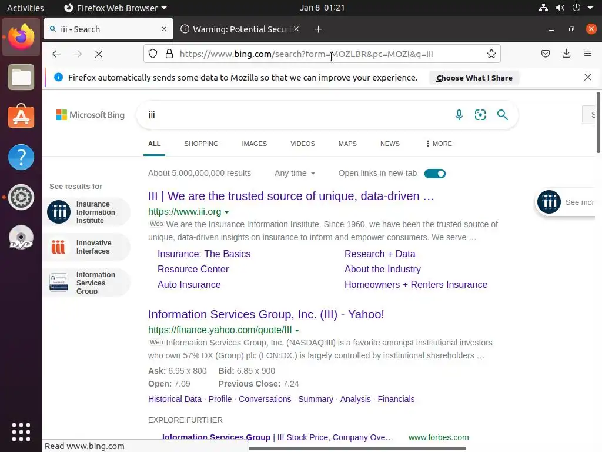602x452 pixels.
Task: Click Choose What I Share button
Action: click(x=474, y=78)
